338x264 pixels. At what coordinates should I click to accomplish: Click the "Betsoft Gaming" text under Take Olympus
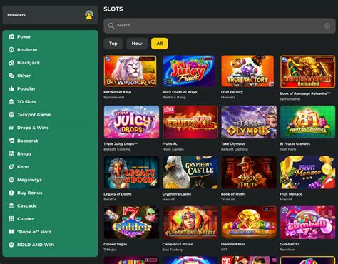(x=235, y=149)
